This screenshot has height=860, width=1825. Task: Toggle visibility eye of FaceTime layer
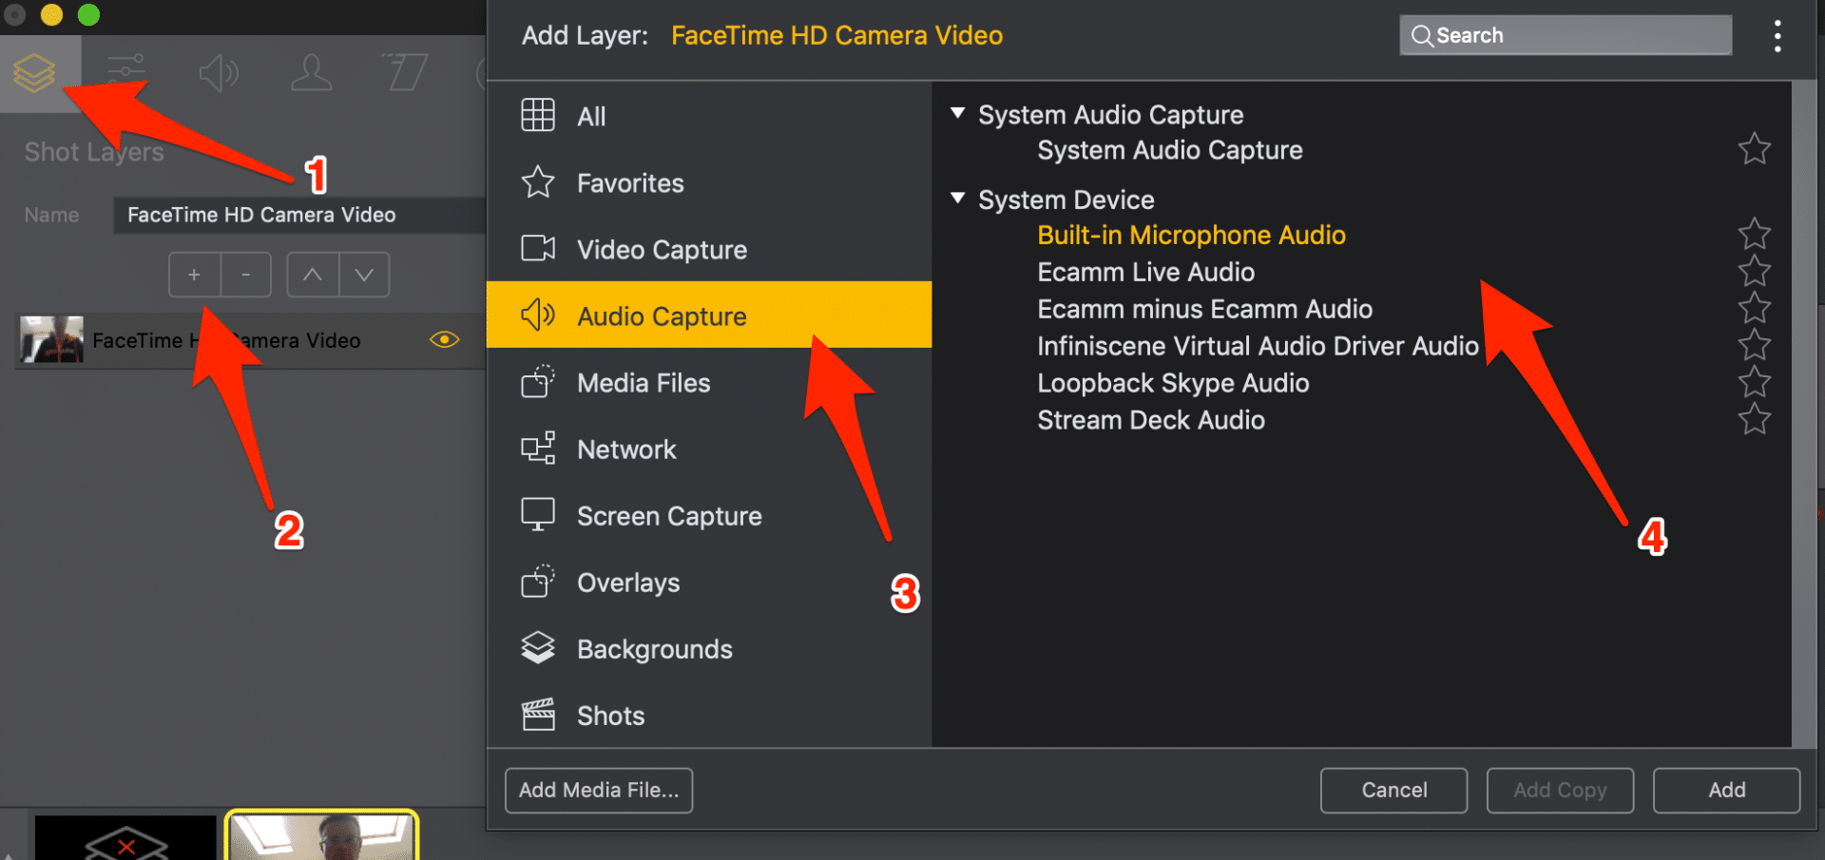coord(445,339)
